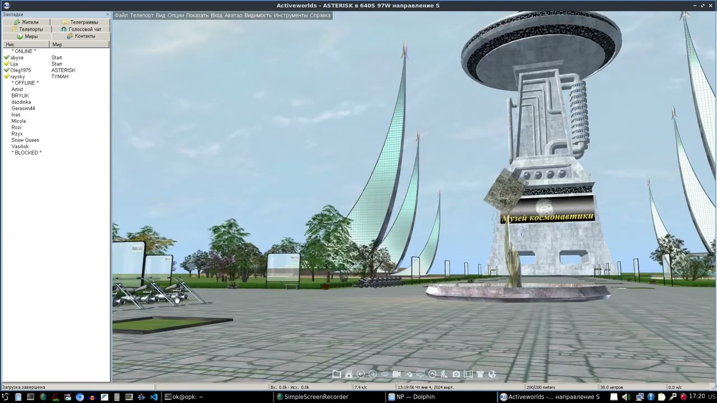Viewport: 717px width, 403px height.
Task: Open the Видимость menu
Action: [x=258, y=15]
